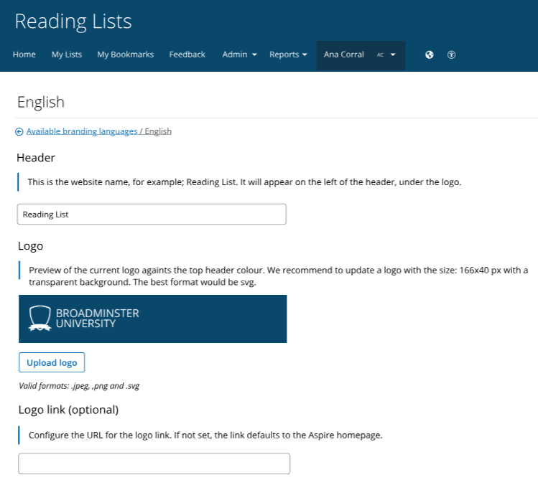
Task: Open the Feedback page
Action: (187, 55)
